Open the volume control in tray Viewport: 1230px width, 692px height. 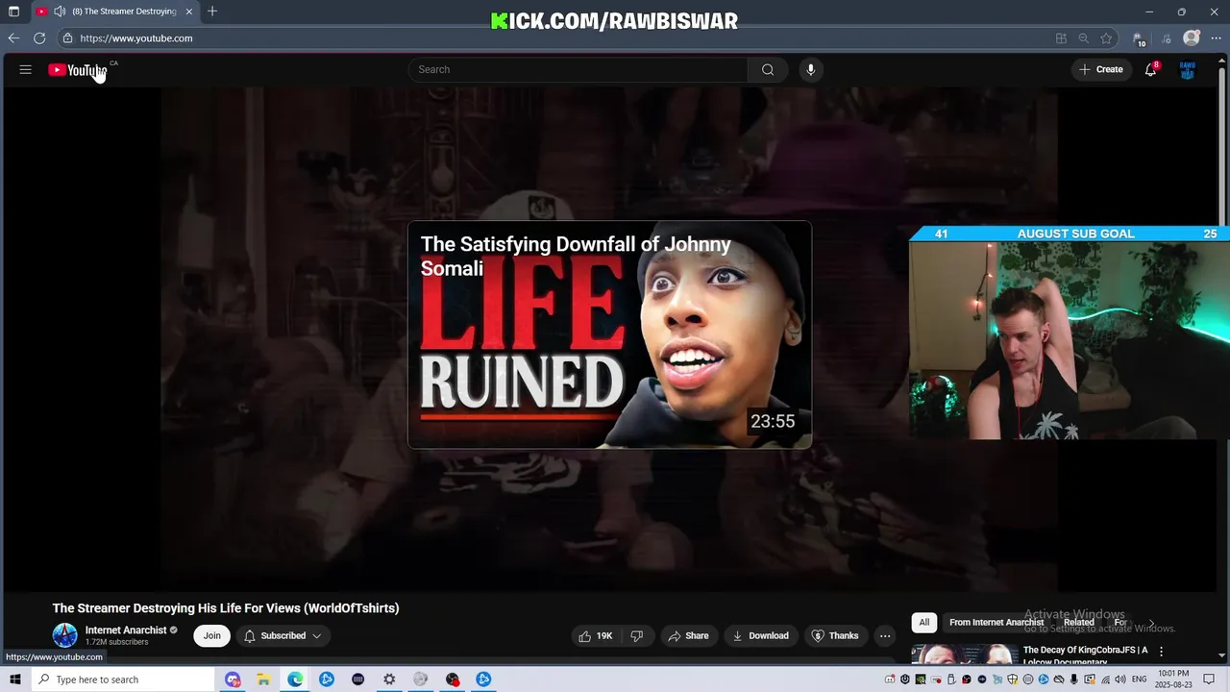pos(1119,680)
